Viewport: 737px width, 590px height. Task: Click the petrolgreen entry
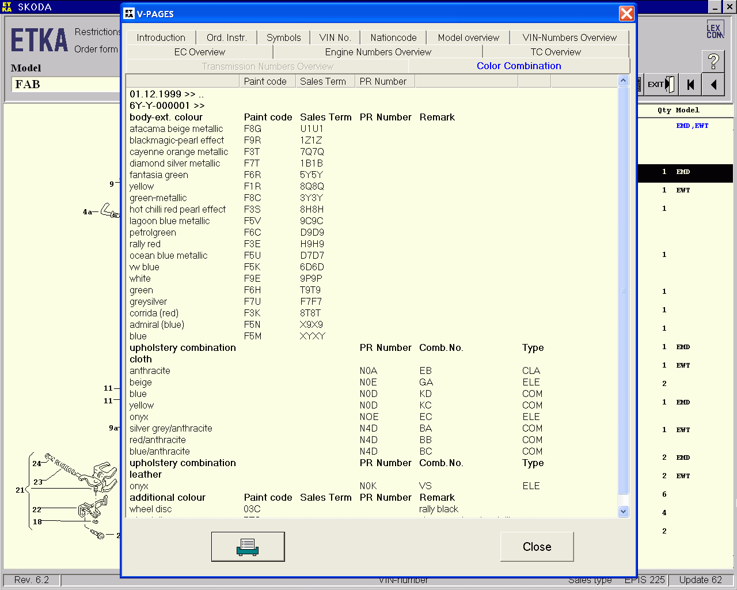click(153, 232)
